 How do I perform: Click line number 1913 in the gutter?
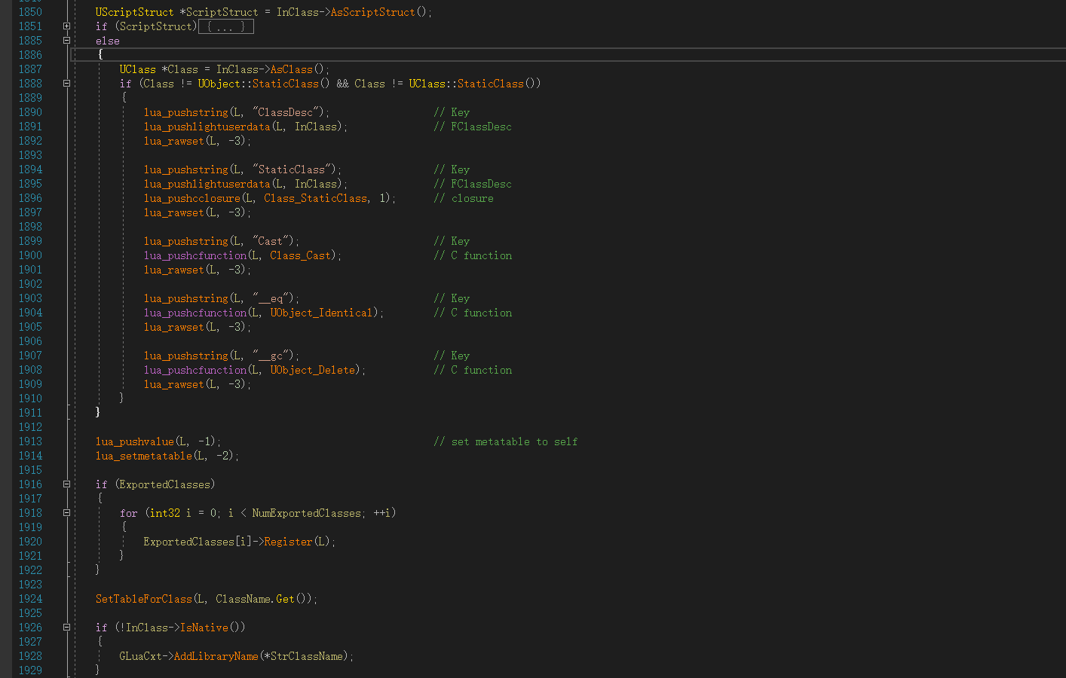(x=30, y=441)
